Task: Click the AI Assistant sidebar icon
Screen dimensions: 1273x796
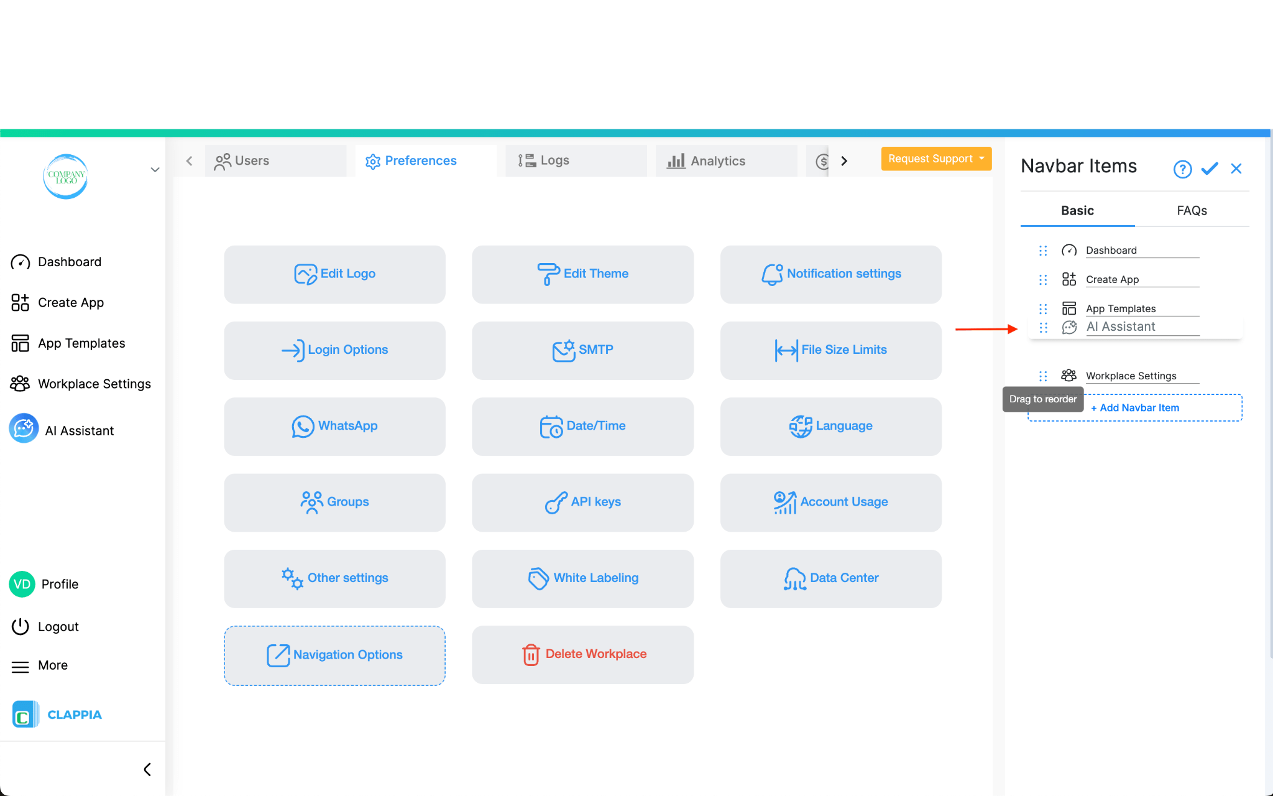Action: point(24,429)
